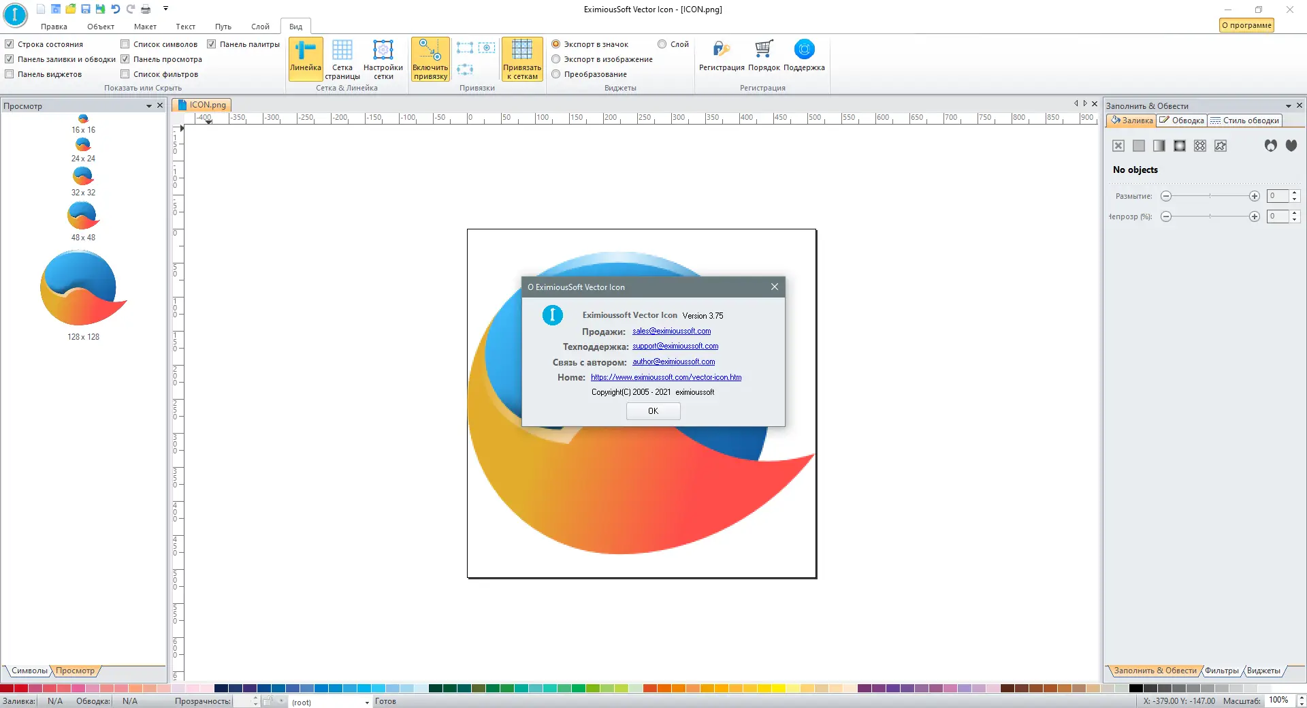This screenshot has height=708, width=1307.
Task: Open the Правка menu tab
Action: point(54,27)
